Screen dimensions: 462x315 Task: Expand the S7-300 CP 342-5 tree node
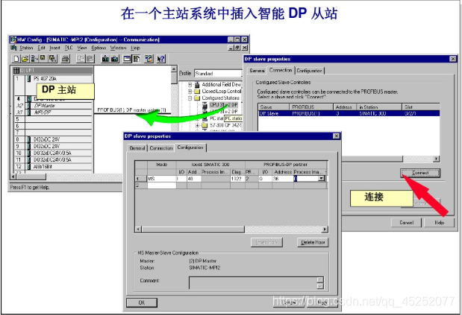pyautogui.click(x=198, y=125)
